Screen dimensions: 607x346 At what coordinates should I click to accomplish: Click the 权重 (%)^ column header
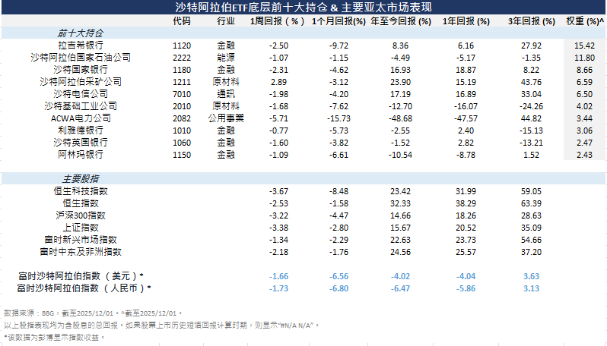tap(584, 21)
